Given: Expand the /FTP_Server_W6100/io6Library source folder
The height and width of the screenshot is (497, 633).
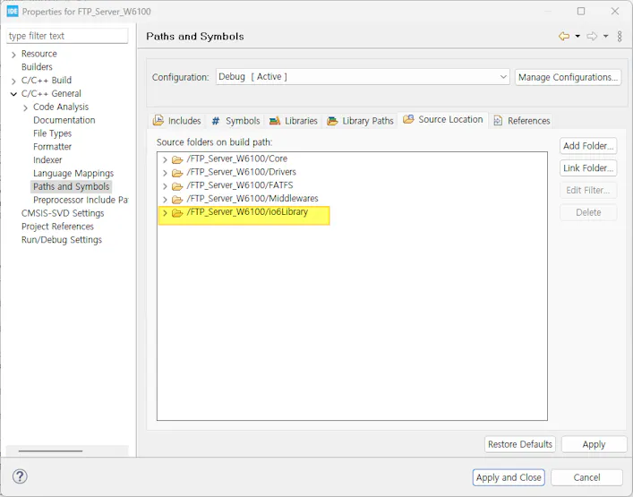Looking at the screenshot, I should tap(165, 213).
